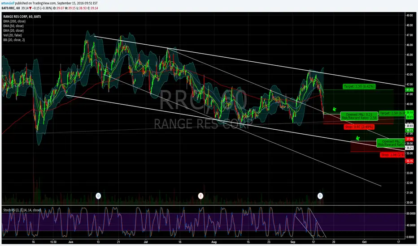Screen dimensions: 418x246
Task: Click the 35.15 red price tag
Action: pos(409,161)
